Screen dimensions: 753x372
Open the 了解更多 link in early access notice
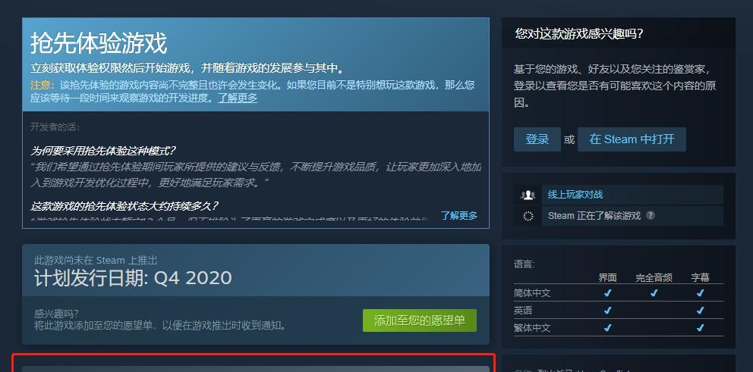tap(238, 98)
